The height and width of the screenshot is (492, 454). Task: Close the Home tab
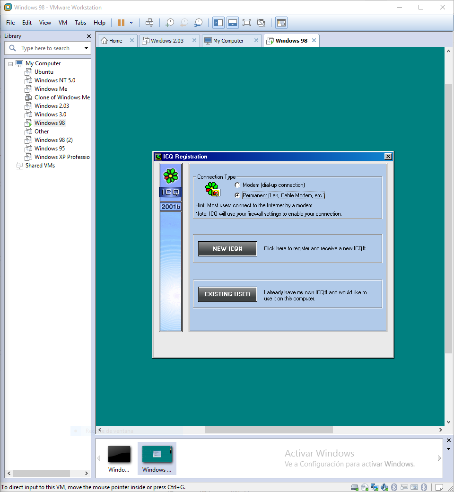coord(132,41)
